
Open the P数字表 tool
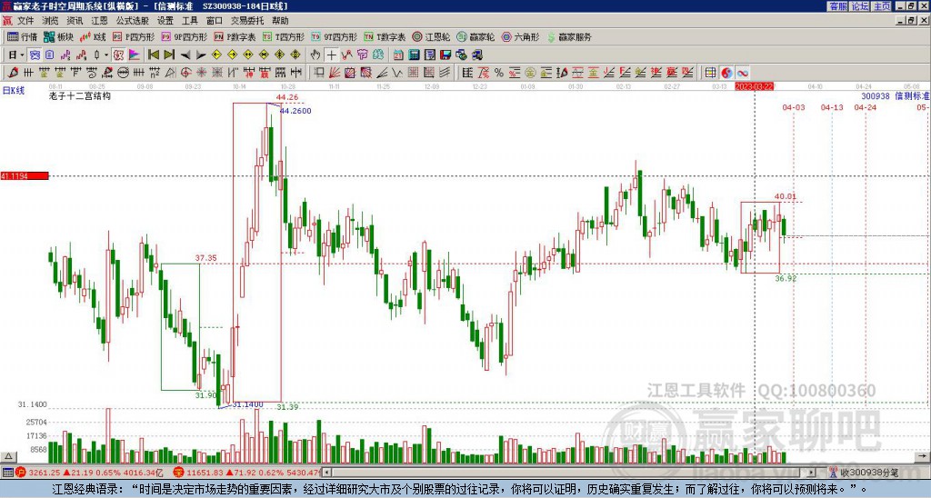point(235,36)
